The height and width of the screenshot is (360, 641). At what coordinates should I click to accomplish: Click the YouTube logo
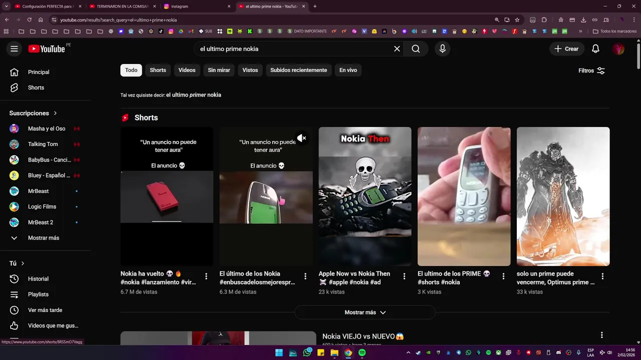(46, 48)
